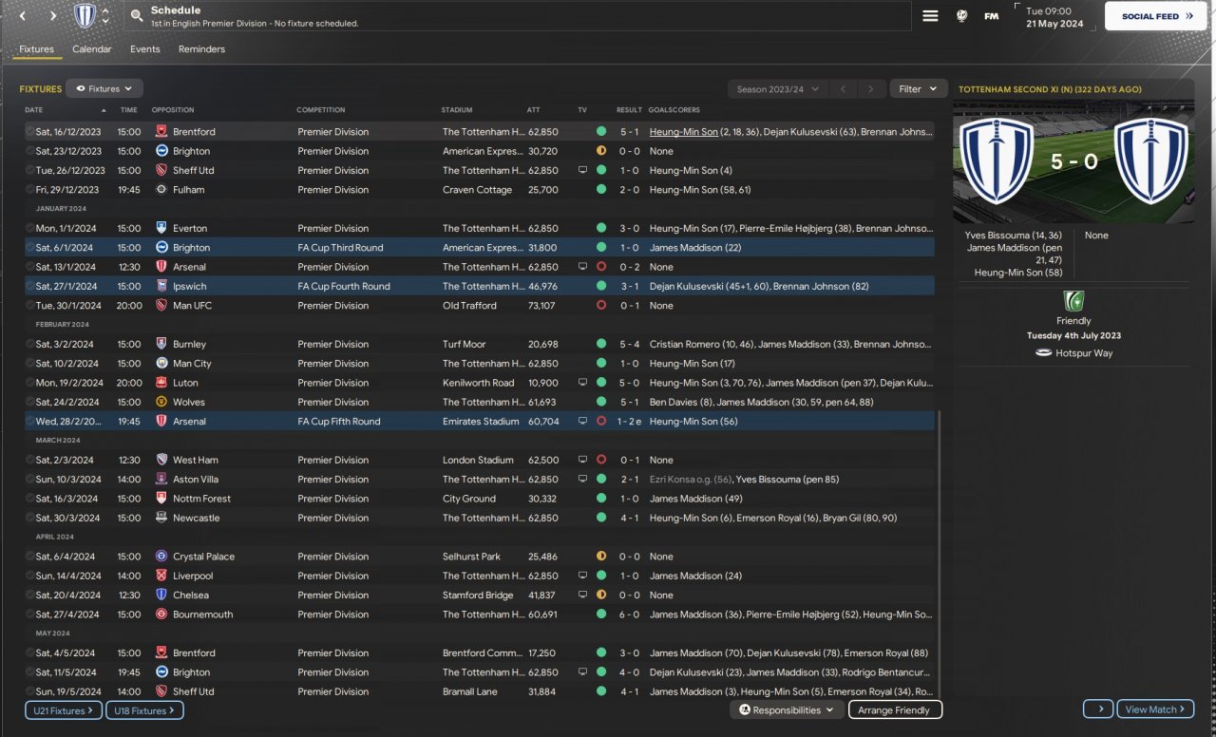Select row circle for Sat, 3/2/2024 fixture

click(29, 345)
